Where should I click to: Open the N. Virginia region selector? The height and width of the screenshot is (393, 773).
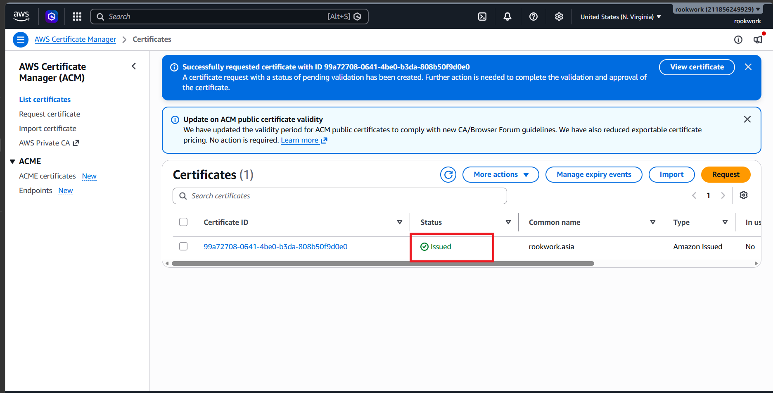click(x=621, y=17)
